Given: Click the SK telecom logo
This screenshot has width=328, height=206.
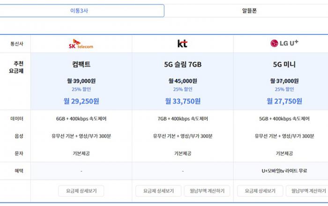Looking at the screenshot, I should coord(81,44).
